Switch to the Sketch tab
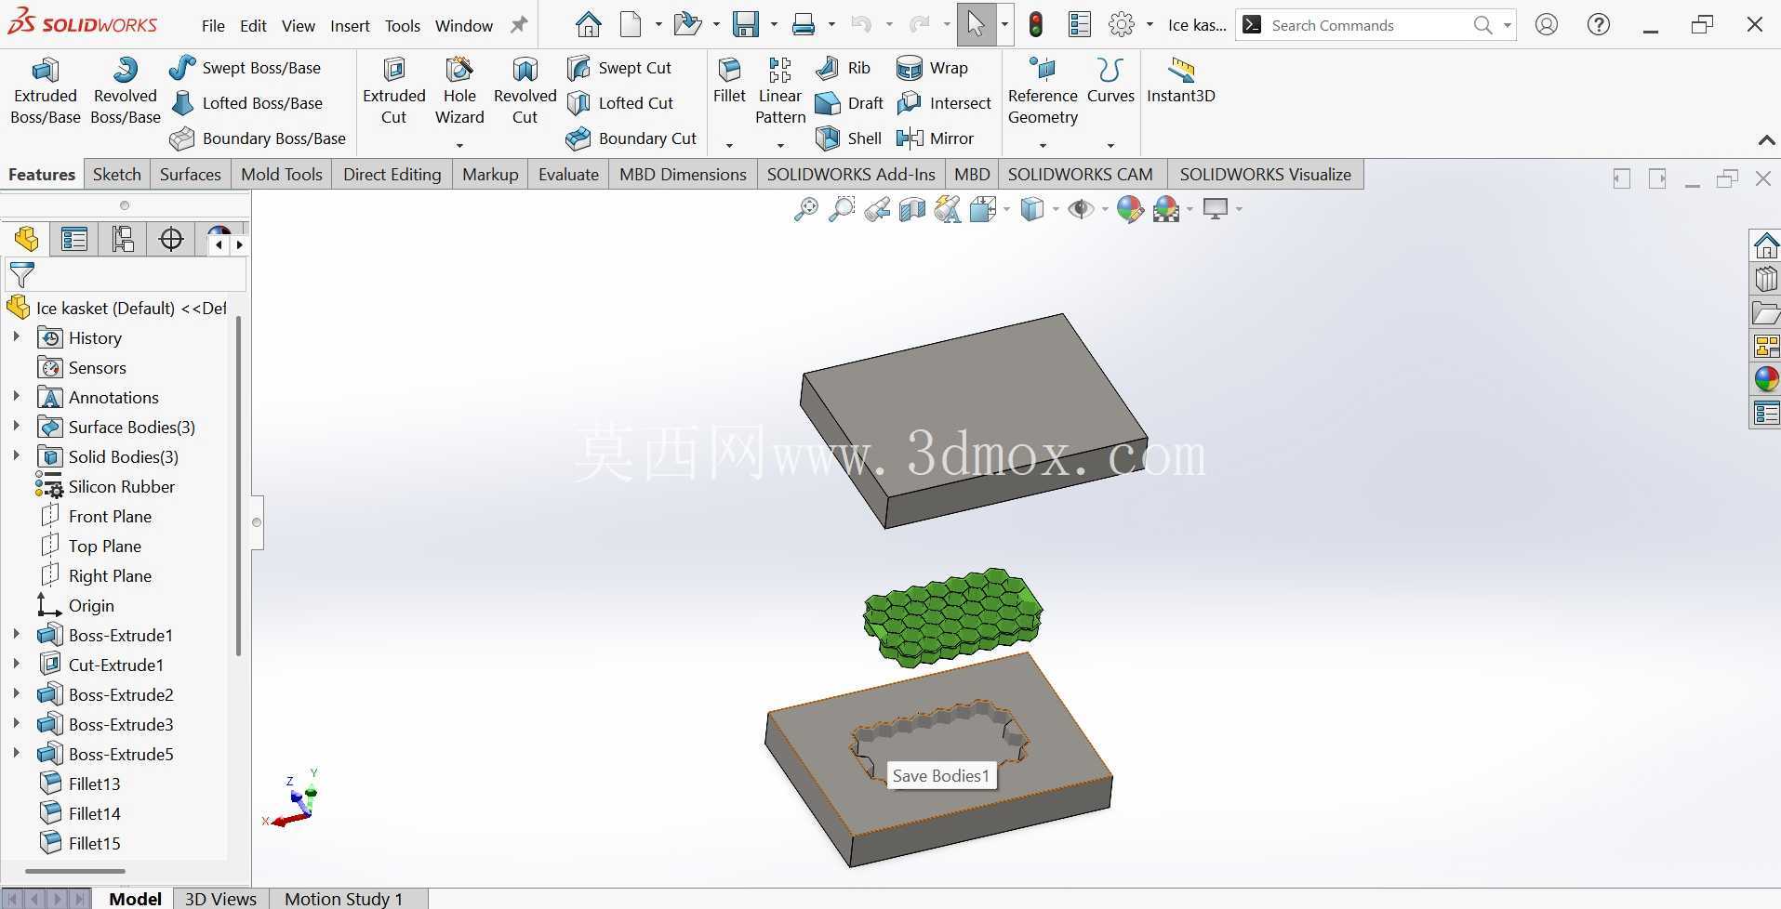Viewport: 1781px width, 909px height. pos(116,174)
